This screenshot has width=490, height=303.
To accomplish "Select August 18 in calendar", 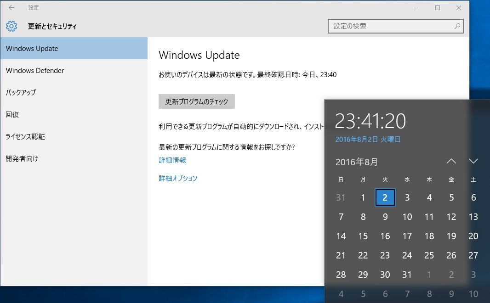I will click(429, 236).
